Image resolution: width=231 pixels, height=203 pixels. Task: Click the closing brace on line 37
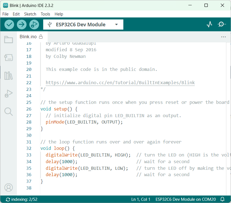click(42, 181)
